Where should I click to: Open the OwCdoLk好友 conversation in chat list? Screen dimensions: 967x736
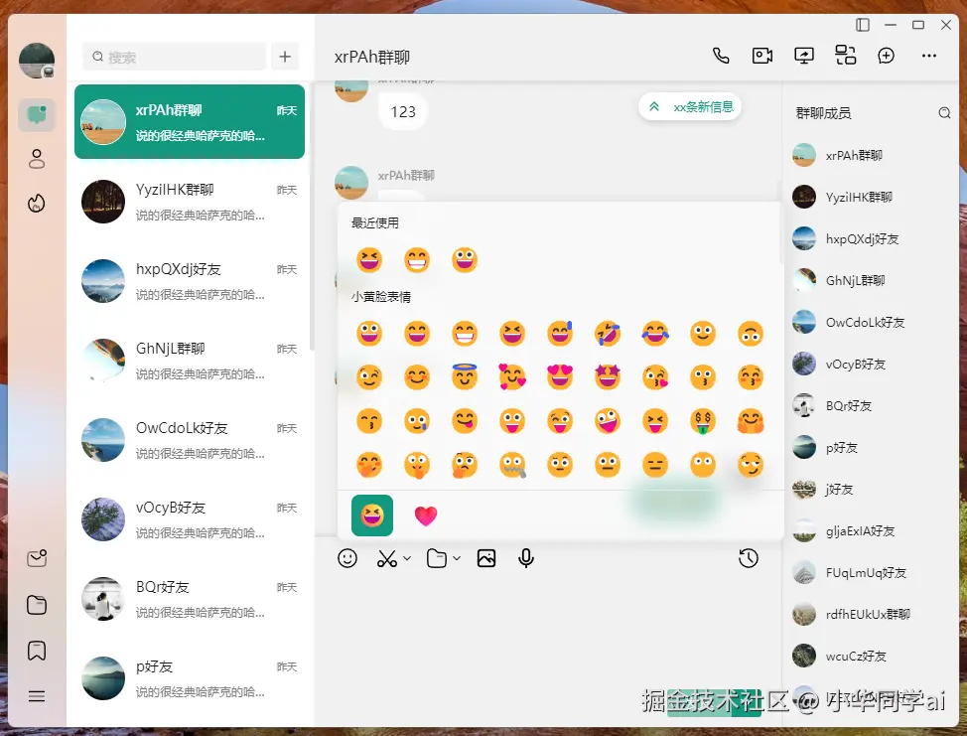(190, 440)
